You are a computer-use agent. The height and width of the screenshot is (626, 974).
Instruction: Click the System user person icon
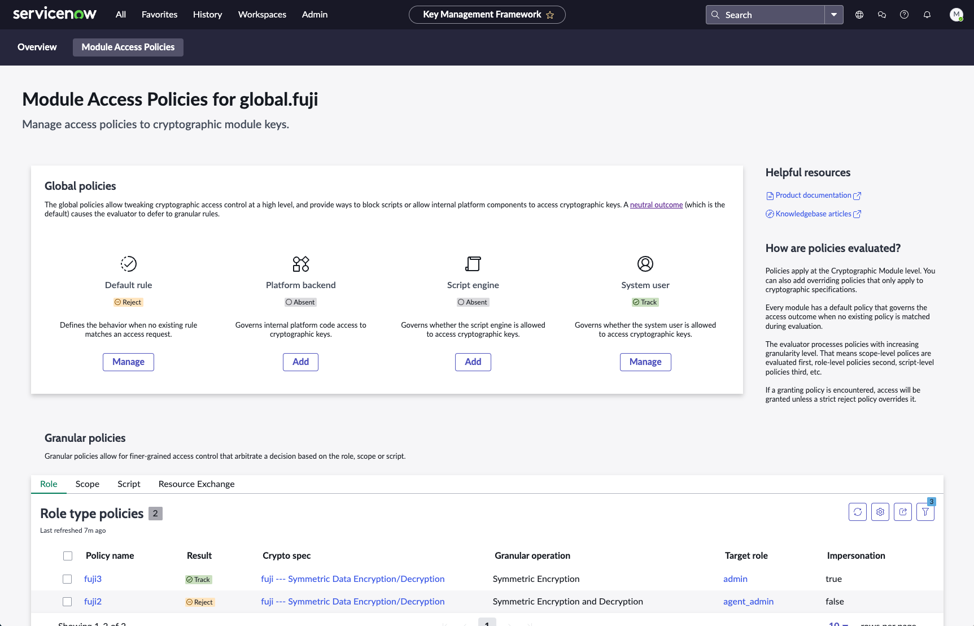click(x=645, y=264)
